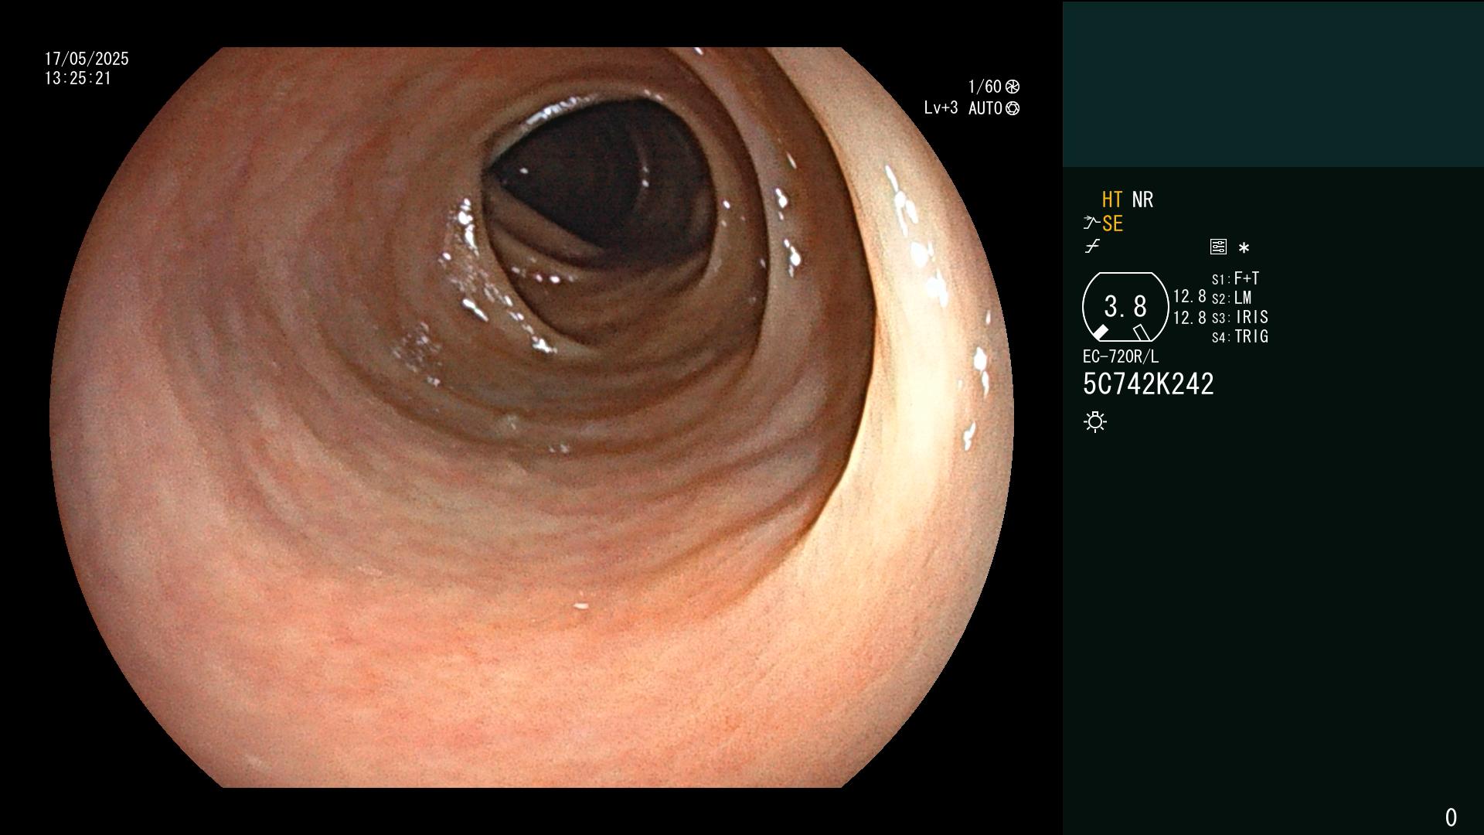
Task: Click the auto iris icon after AUTO
Action: pyautogui.click(x=1013, y=108)
